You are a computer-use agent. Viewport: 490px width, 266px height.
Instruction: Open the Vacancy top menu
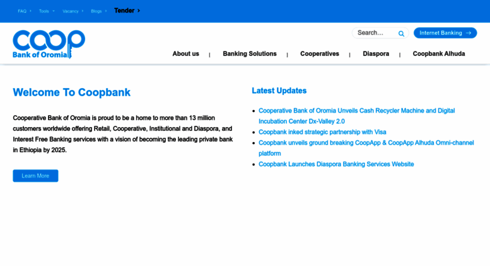[70, 11]
